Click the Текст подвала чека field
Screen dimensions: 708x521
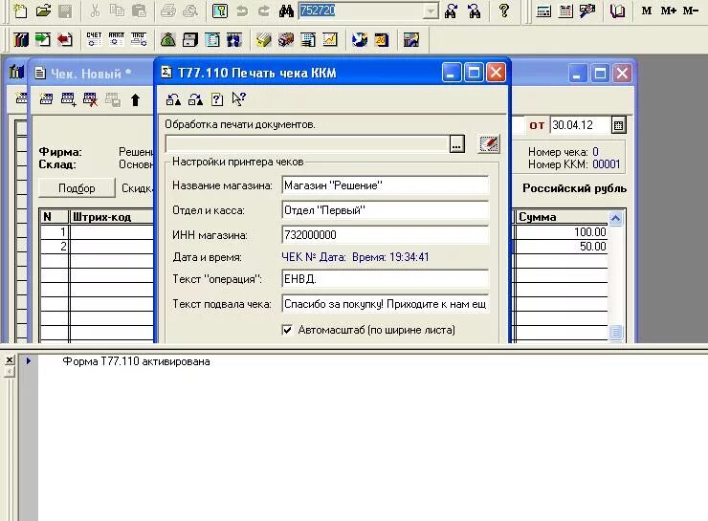click(x=386, y=304)
